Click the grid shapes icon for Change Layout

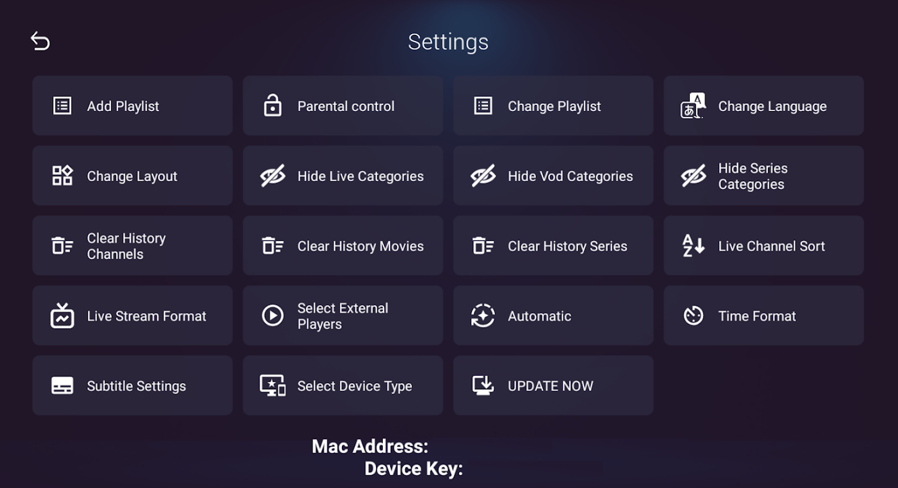click(62, 176)
